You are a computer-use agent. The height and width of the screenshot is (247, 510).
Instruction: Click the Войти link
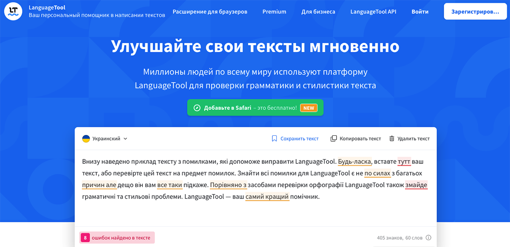[420, 12]
